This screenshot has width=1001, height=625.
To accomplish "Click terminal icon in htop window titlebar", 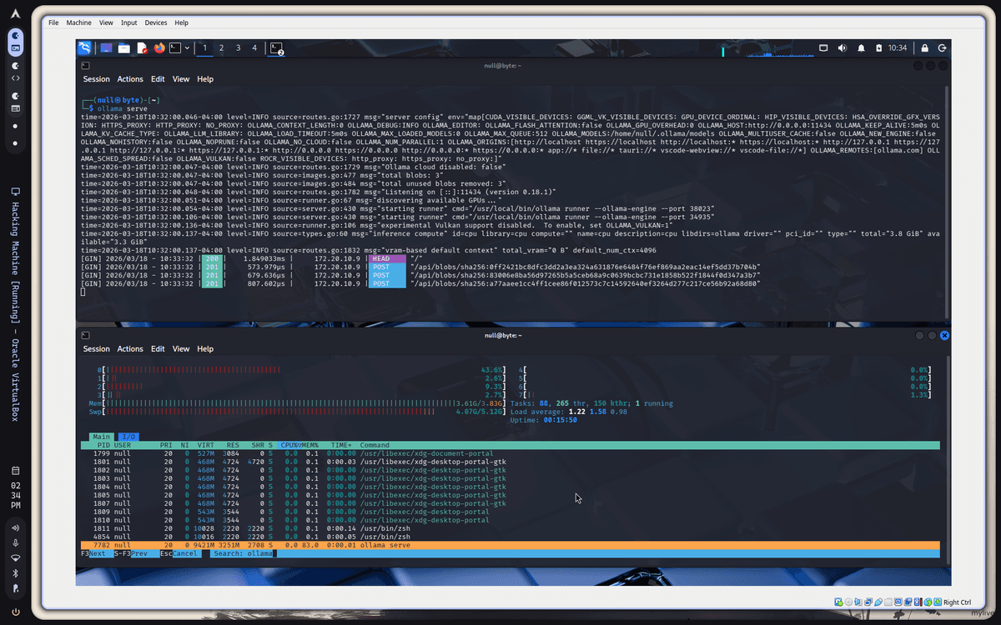I will [x=86, y=335].
